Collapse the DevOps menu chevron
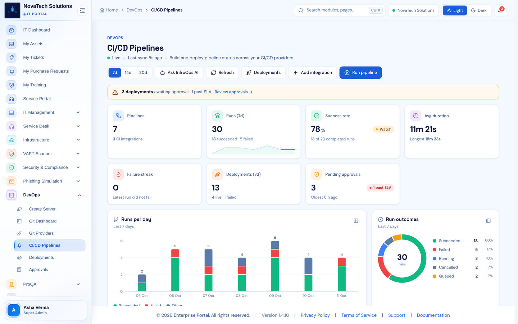Screen dimensions: 518x324 coord(79,195)
